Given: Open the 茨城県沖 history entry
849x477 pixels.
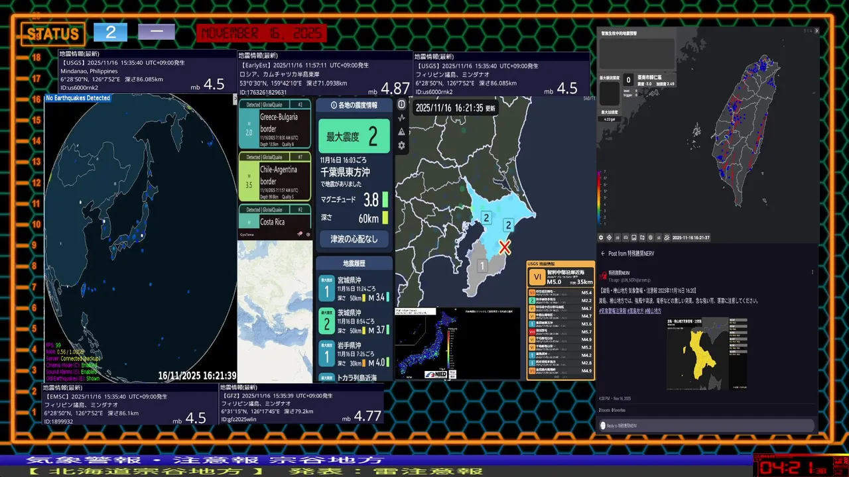Looking at the screenshot, I should (x=354, y=321).
